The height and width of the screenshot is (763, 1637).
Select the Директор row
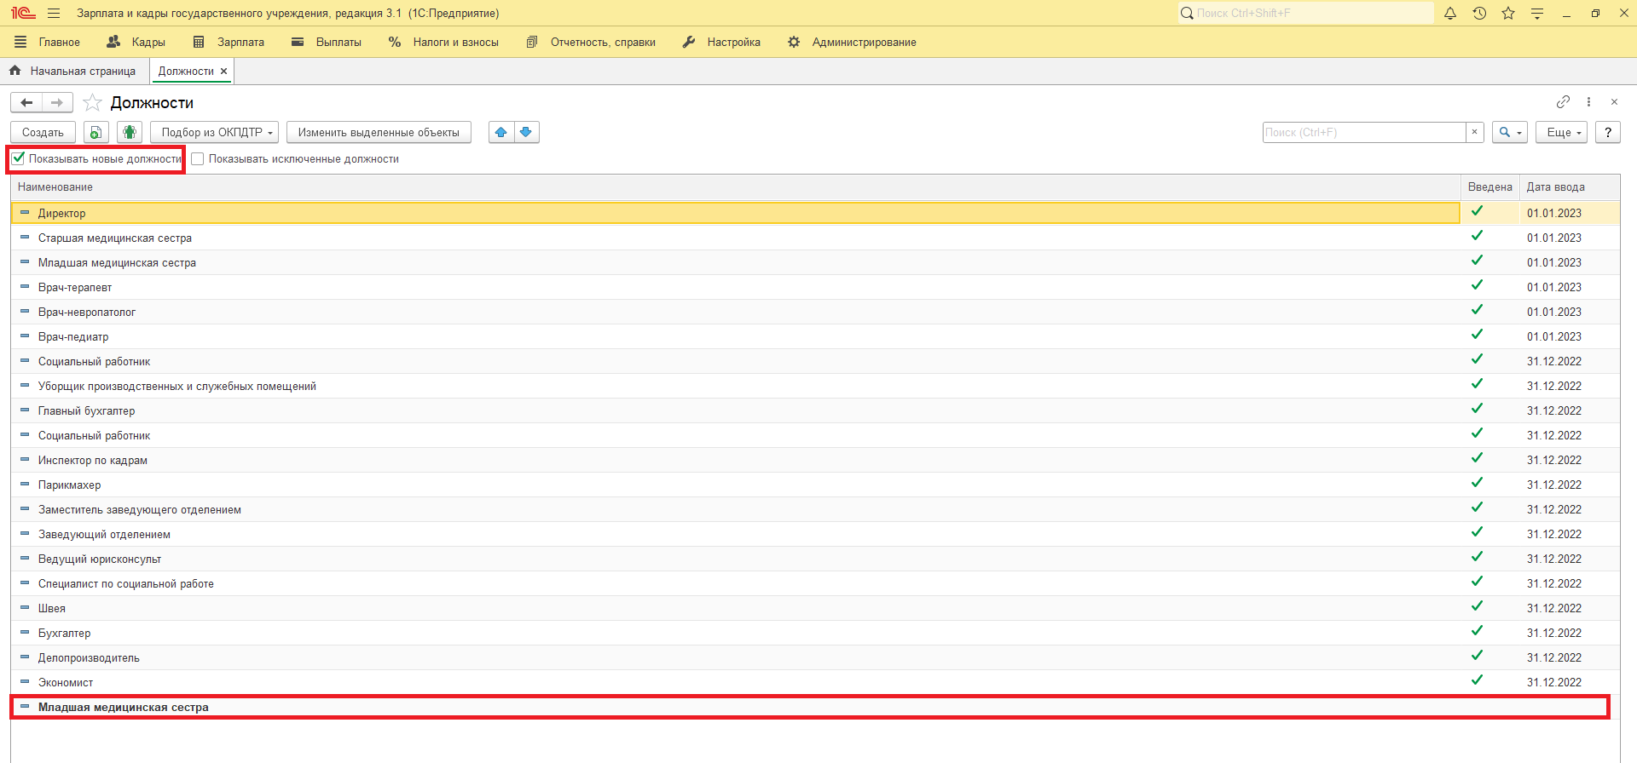[x=815, y=213]
